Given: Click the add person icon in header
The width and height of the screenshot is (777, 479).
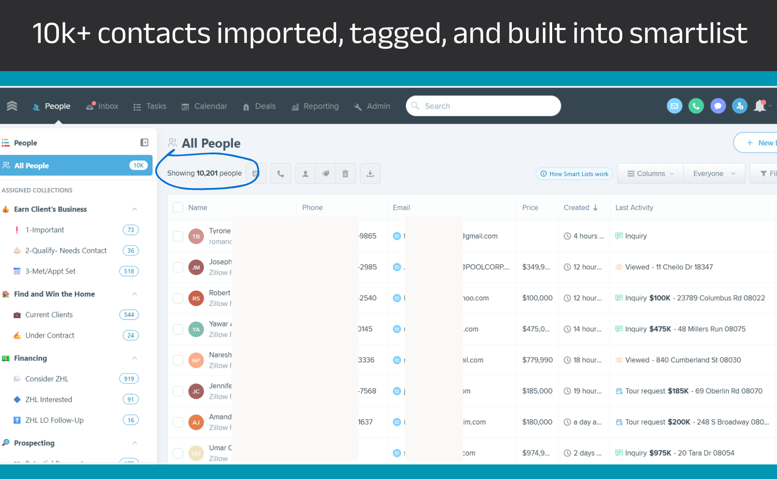Looking at the screenshot, I should (x=740, y=106).
